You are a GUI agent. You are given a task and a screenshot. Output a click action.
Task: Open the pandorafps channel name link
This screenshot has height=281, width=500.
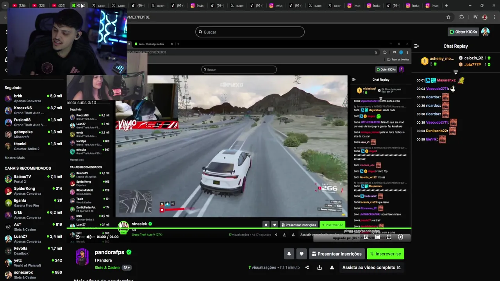click(x=109, y=253)
